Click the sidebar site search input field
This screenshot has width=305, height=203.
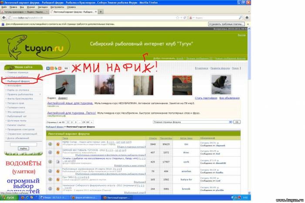24,144
